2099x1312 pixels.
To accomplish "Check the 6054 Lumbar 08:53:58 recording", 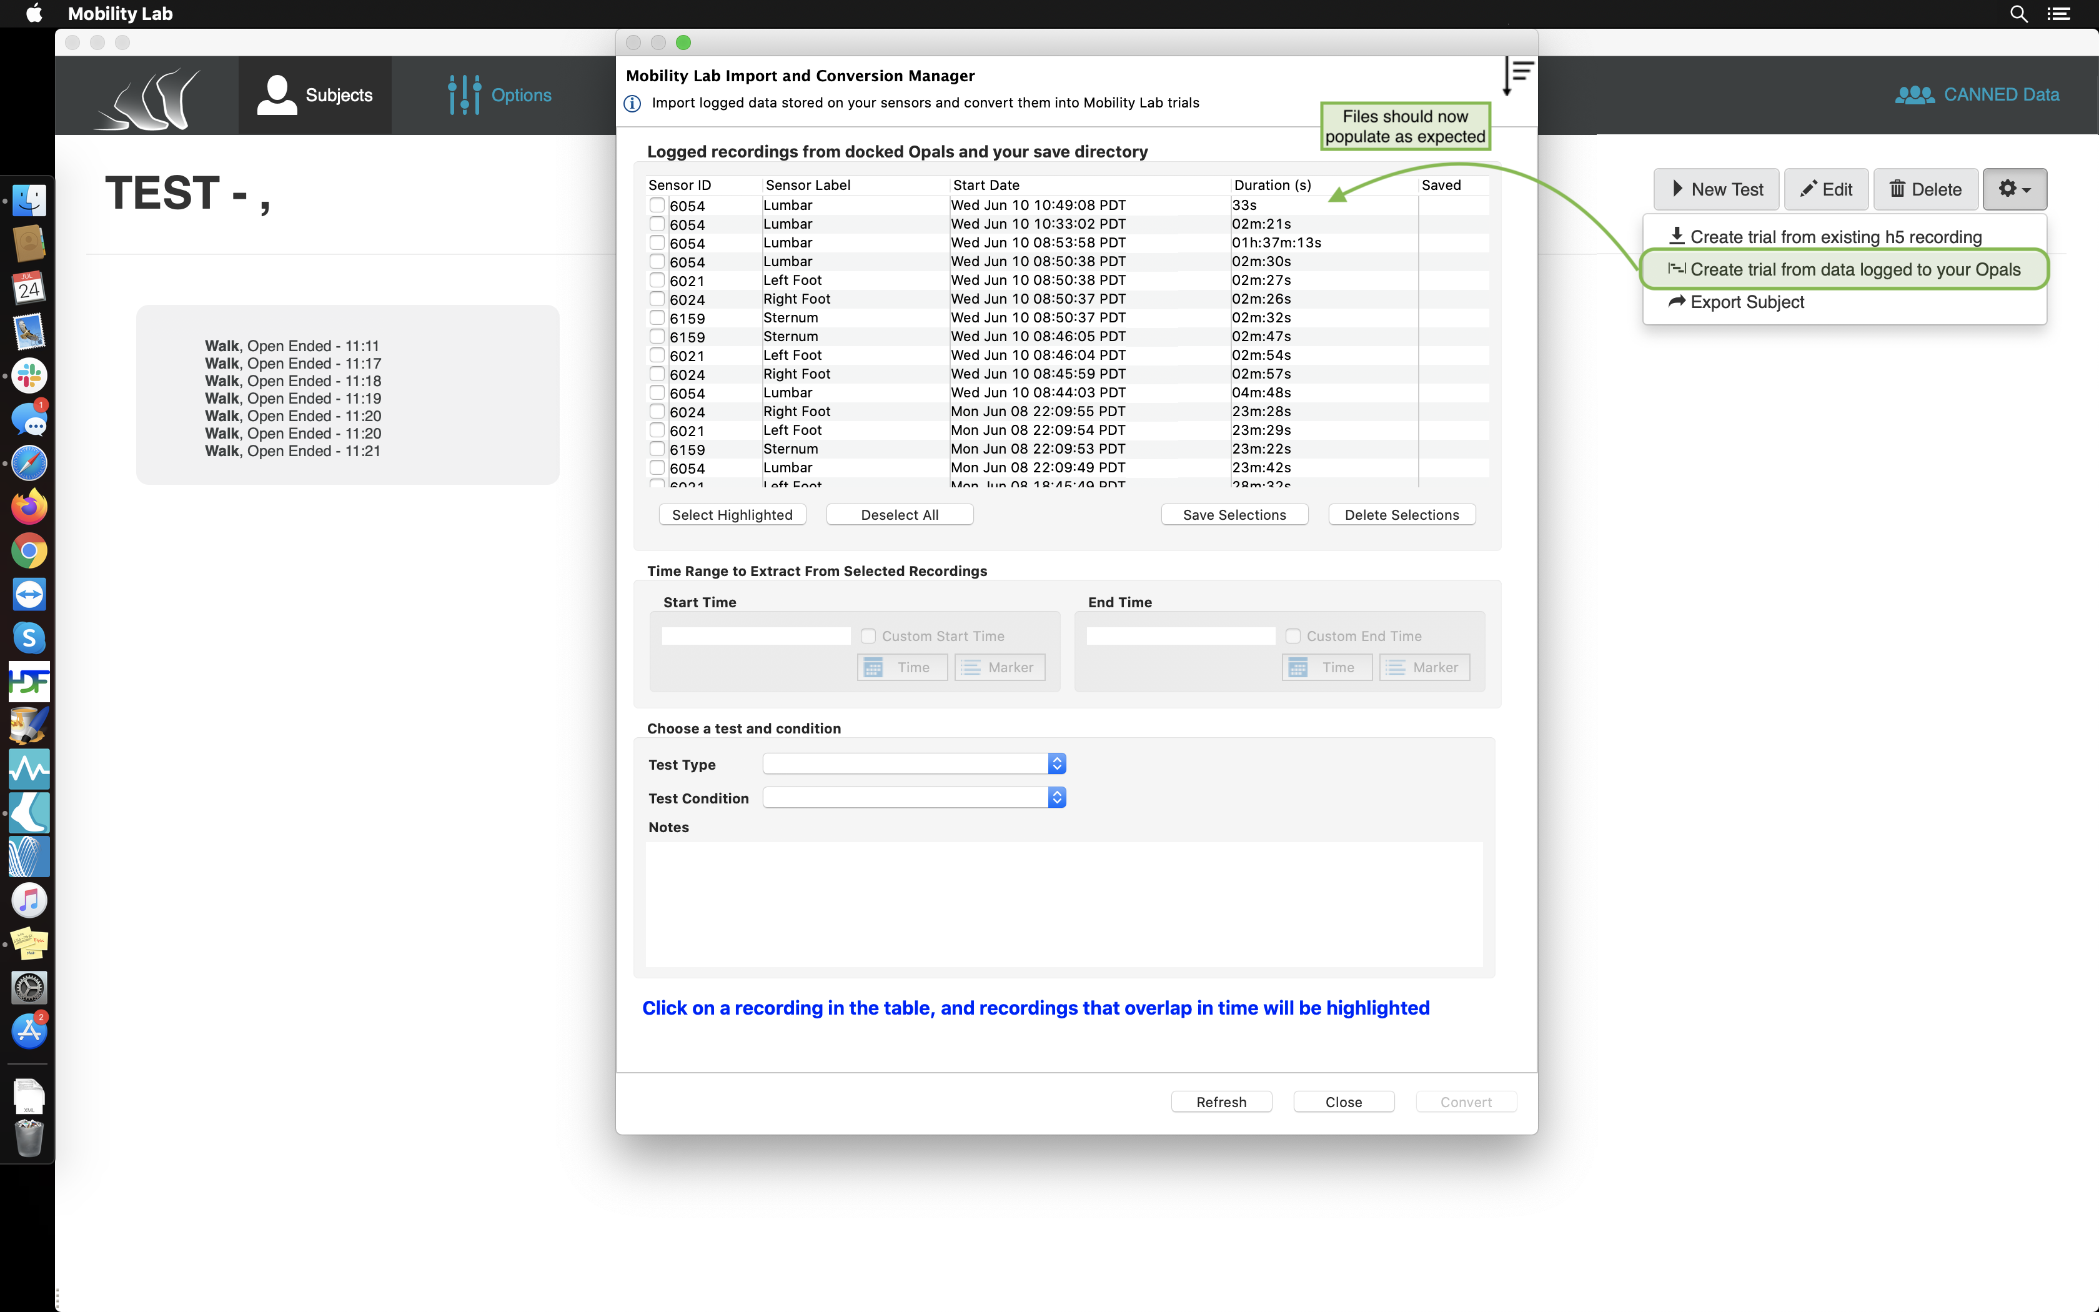I will coord(657,243).
